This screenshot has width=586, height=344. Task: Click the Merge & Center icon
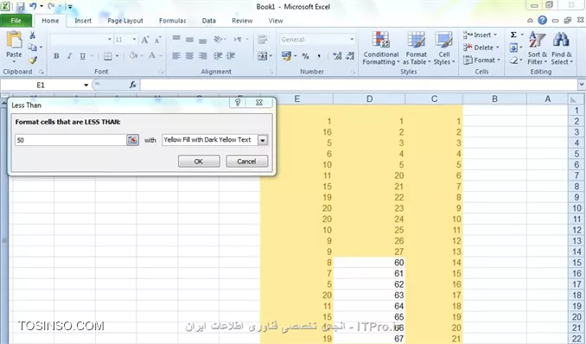pyautogui.click(x=263, y=56)
